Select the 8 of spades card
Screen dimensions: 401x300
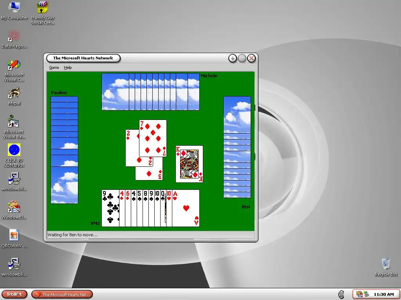[x=146, y=208]
